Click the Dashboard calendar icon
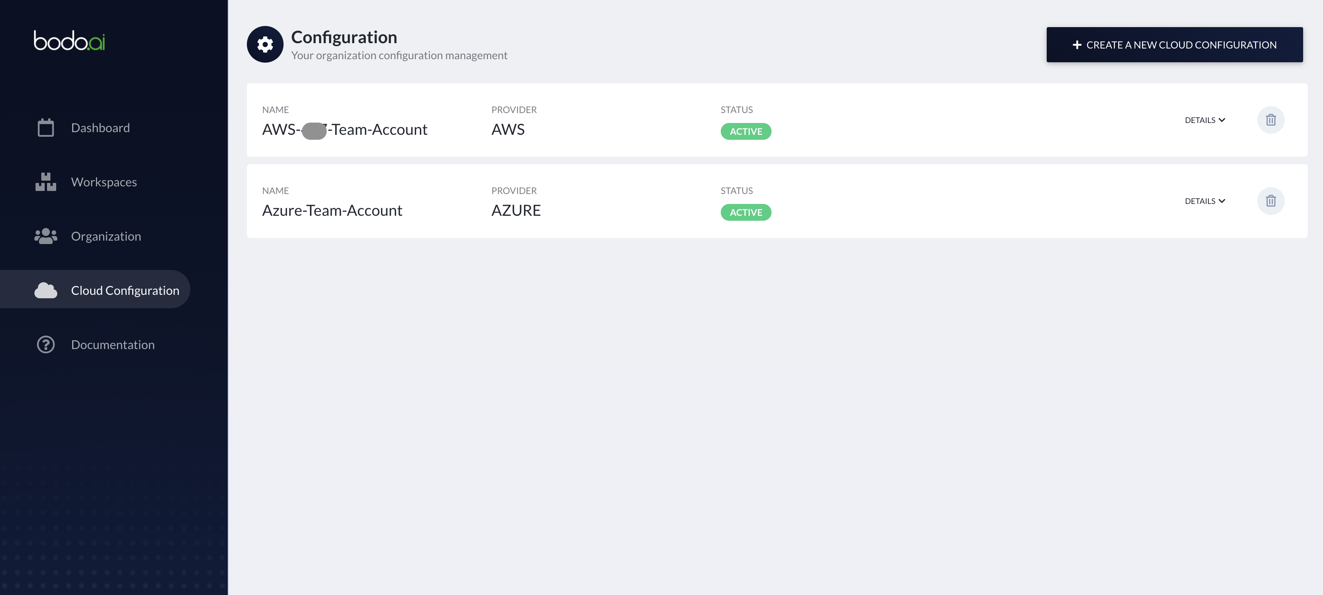1323x595 pixels. [46, 128]
